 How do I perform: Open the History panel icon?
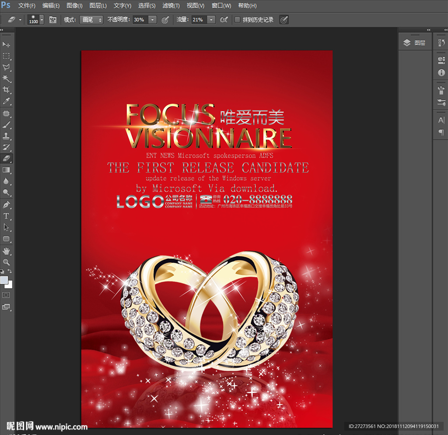click(x=441, y=43)
